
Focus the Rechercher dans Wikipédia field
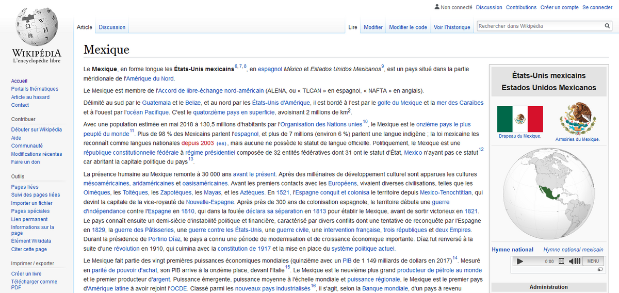539,26
